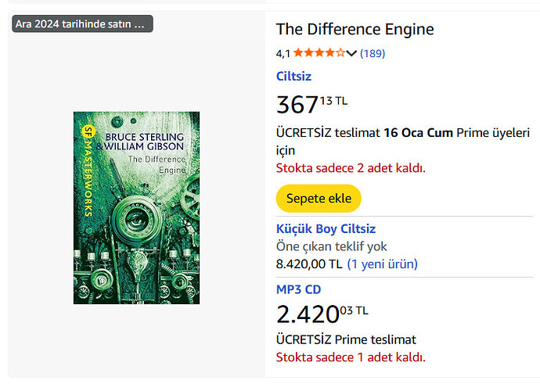Open the 189 customer reviews link
This screenshot has height=384, width=540.
373,54
